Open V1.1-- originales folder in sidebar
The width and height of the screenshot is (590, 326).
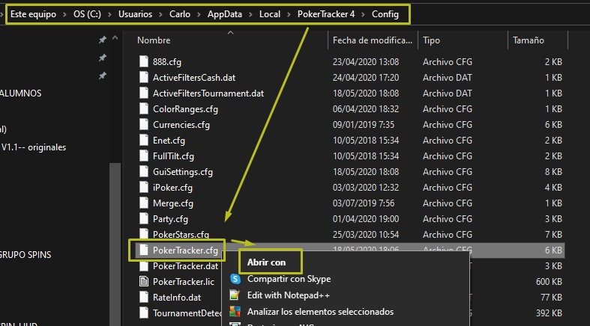click(33, 147)
